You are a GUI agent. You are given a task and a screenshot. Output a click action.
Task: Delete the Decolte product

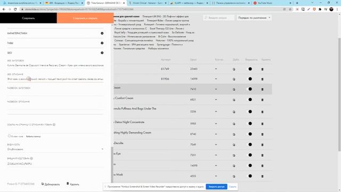tap(262, 145)
